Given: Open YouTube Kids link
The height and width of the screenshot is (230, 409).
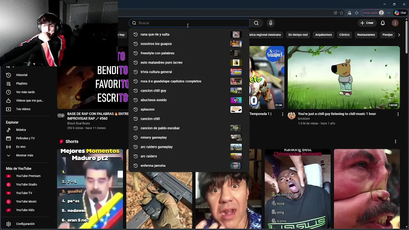Looking at the screenshot, I should pos(25,210).
